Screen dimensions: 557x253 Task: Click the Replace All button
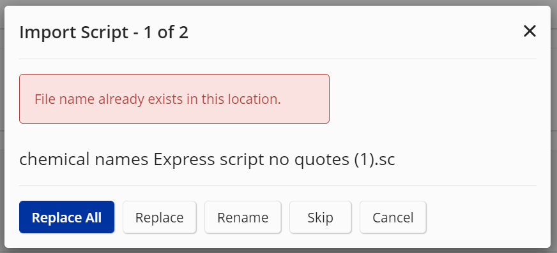click(67, 217)
